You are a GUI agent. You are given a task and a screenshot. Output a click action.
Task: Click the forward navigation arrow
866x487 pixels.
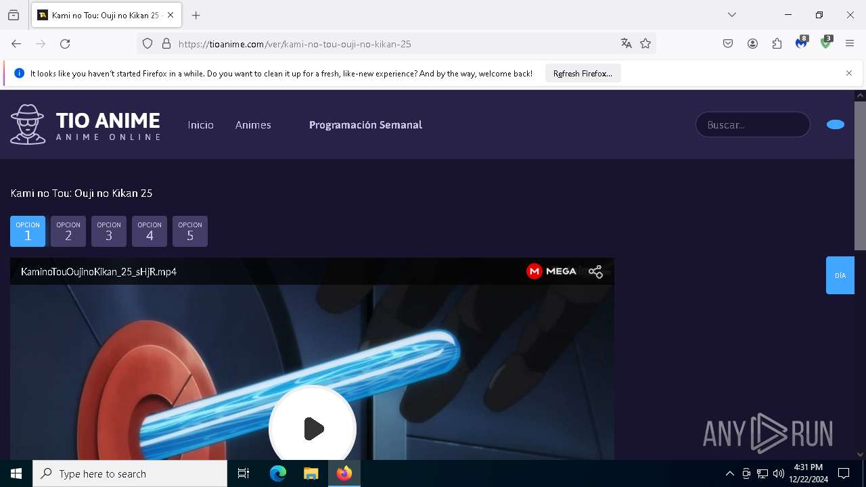coord(41,43)
